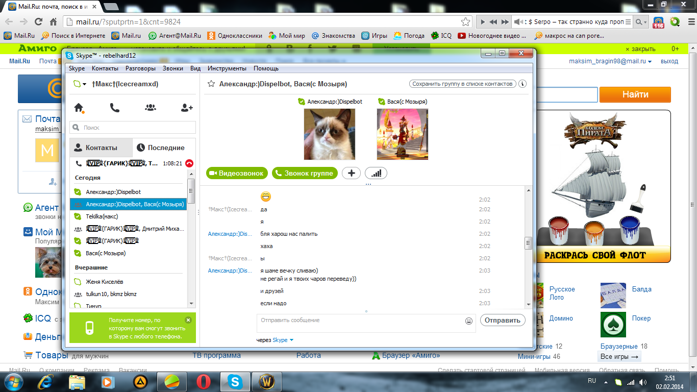The width and height of the screenshot is (697, 392).
Task: Check call quality signal bars button
Action: coord(376,173)
